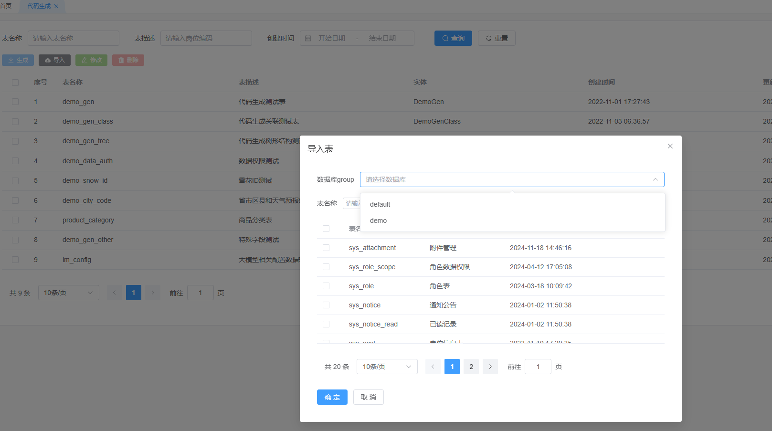The height and width of the screenshot is (431, 772).
Task: Click the calendar icon in date range
Action: pos(308,38)
